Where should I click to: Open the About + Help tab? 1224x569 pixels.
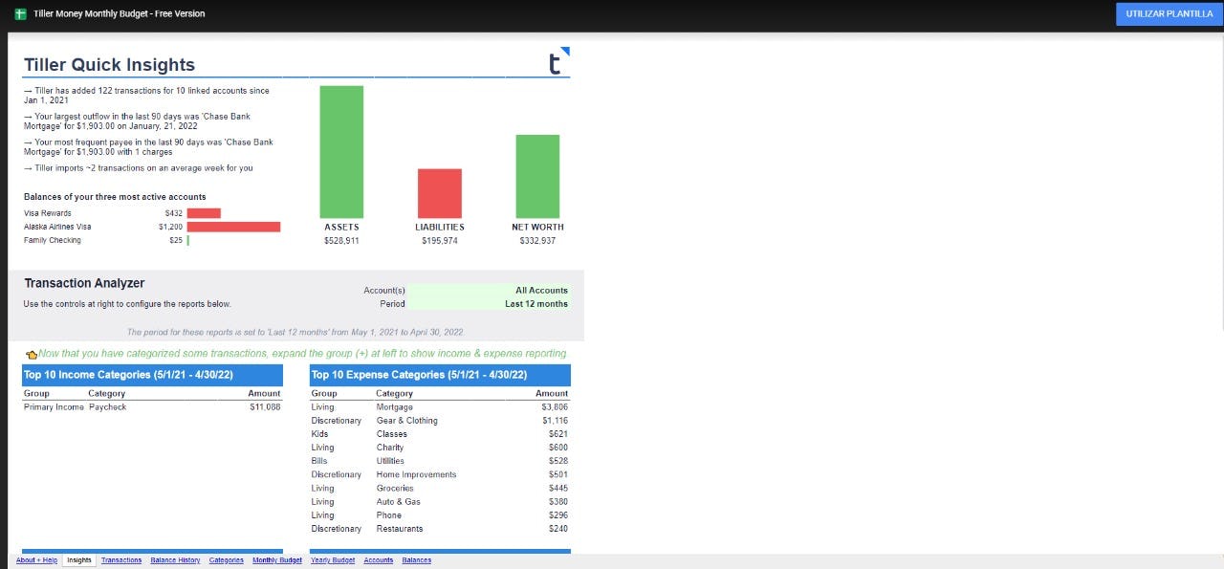tap(36, 560)
